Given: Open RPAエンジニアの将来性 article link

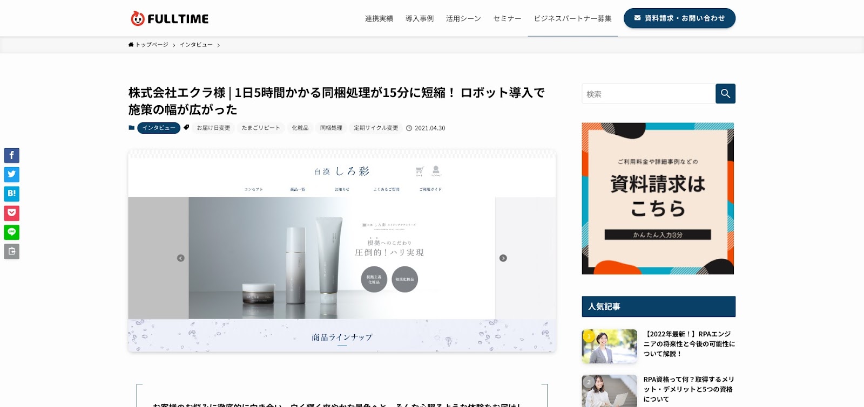Looking at the screenshot, I should tap(689, 344).
